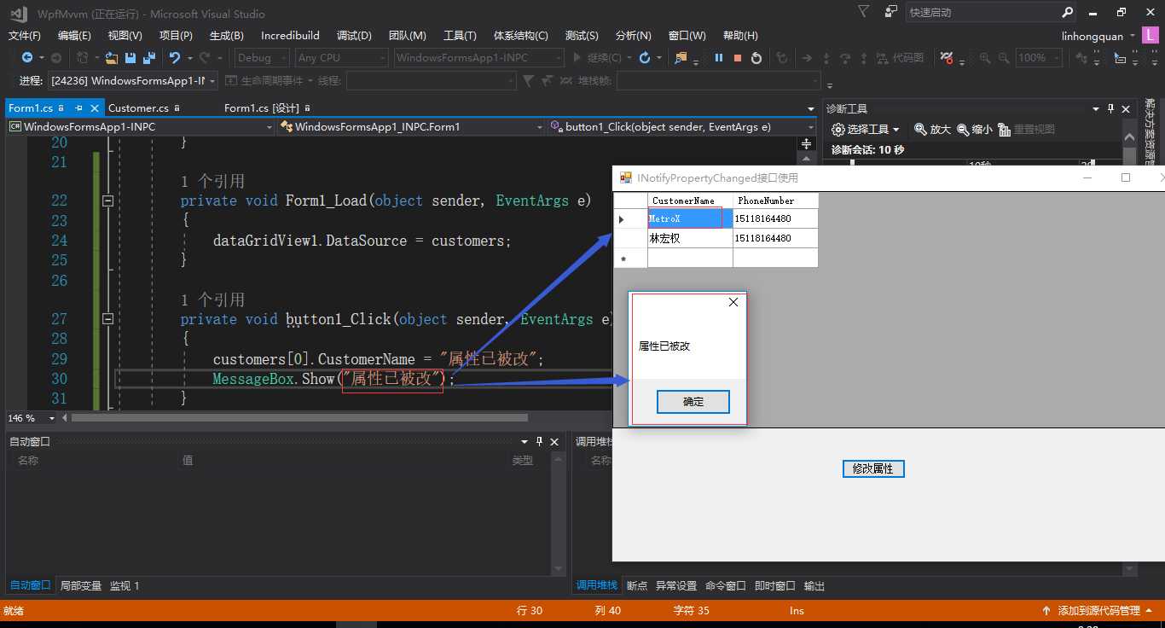Open the 调试(D) menu
The width and height of the screenshot is (1165, 628).
point(354,35)
